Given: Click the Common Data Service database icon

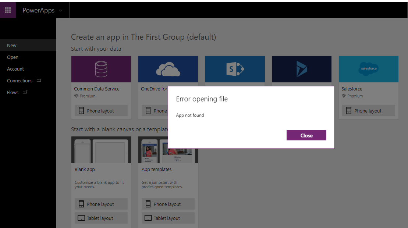Looking at the screenshot, I should click(101, 69).
